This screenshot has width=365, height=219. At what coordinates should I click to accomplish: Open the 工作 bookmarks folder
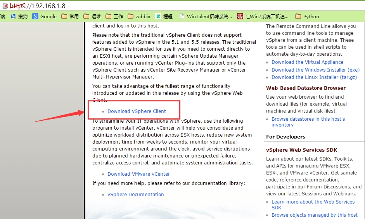(x=114, y=17)
